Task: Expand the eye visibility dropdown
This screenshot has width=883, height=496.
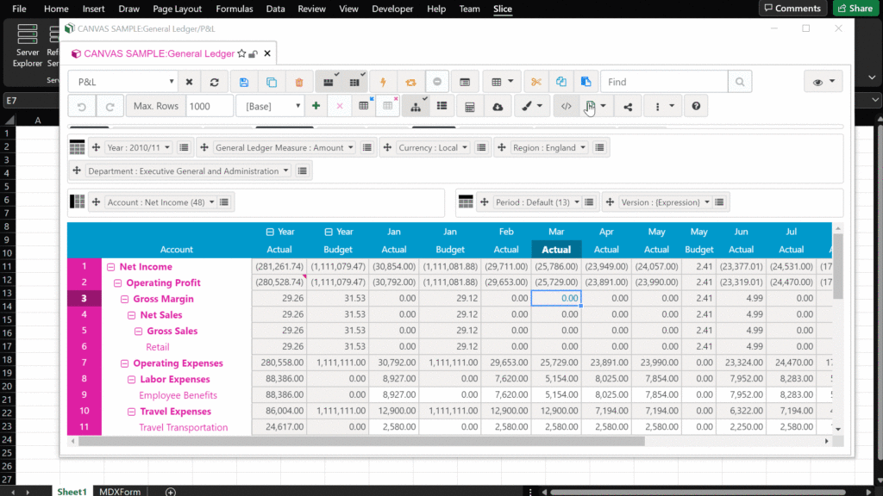Action: 824,82
